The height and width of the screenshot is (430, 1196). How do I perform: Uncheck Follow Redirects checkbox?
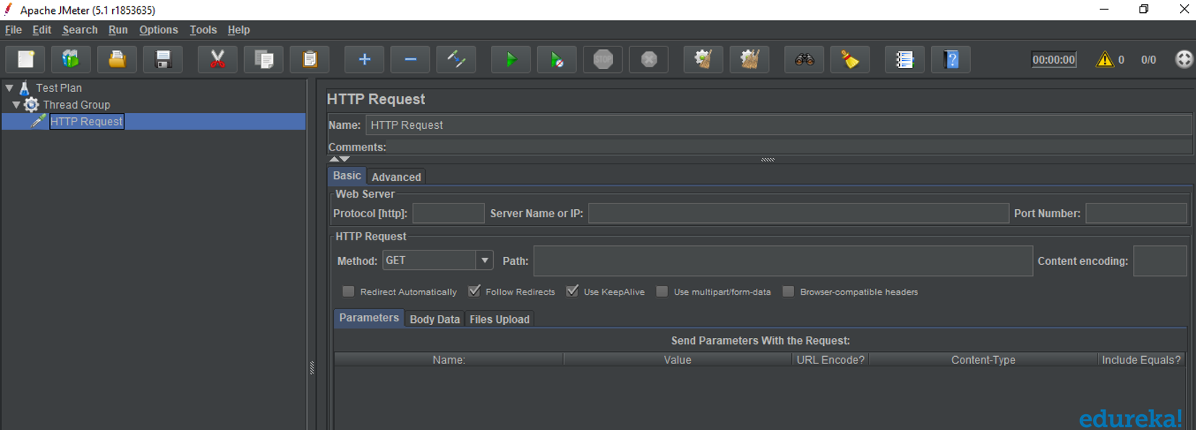474,291
